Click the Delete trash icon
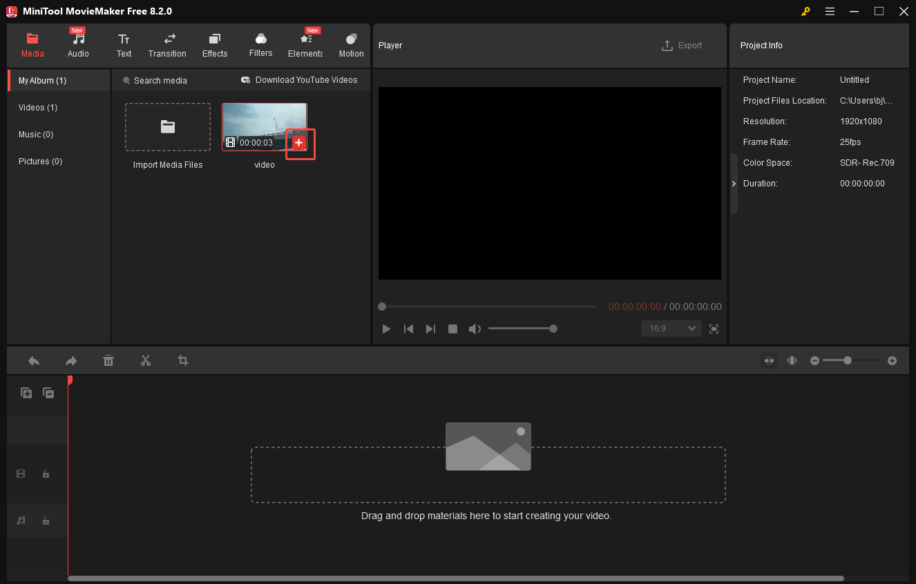 108,360
